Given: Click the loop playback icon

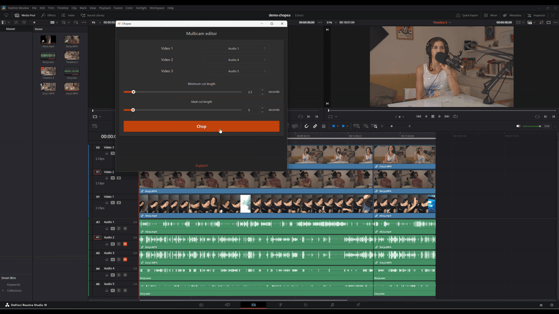Looking at the screenshot, I should (x=455, y=116).
